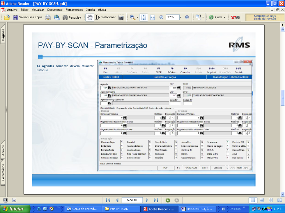Image resolution: width=285 pixels, height=213 pixels.
Task: Open the Páginas side panel tab
Action: tap(3, 35)
